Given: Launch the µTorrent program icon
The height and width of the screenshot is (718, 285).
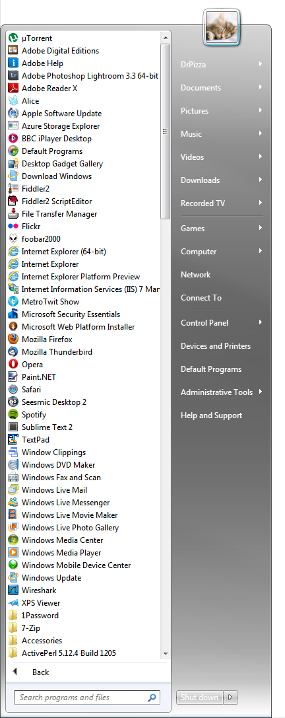Looking at the screenshot, I should pyautogui.click(x=13, y=38).
